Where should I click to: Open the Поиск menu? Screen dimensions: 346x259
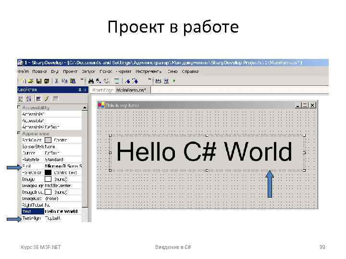click(106, 71)
